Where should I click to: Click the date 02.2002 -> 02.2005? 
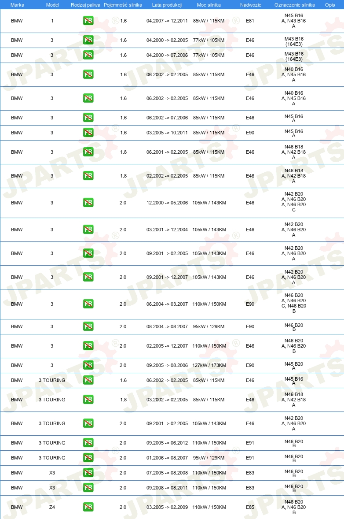[x=167, y=176]
